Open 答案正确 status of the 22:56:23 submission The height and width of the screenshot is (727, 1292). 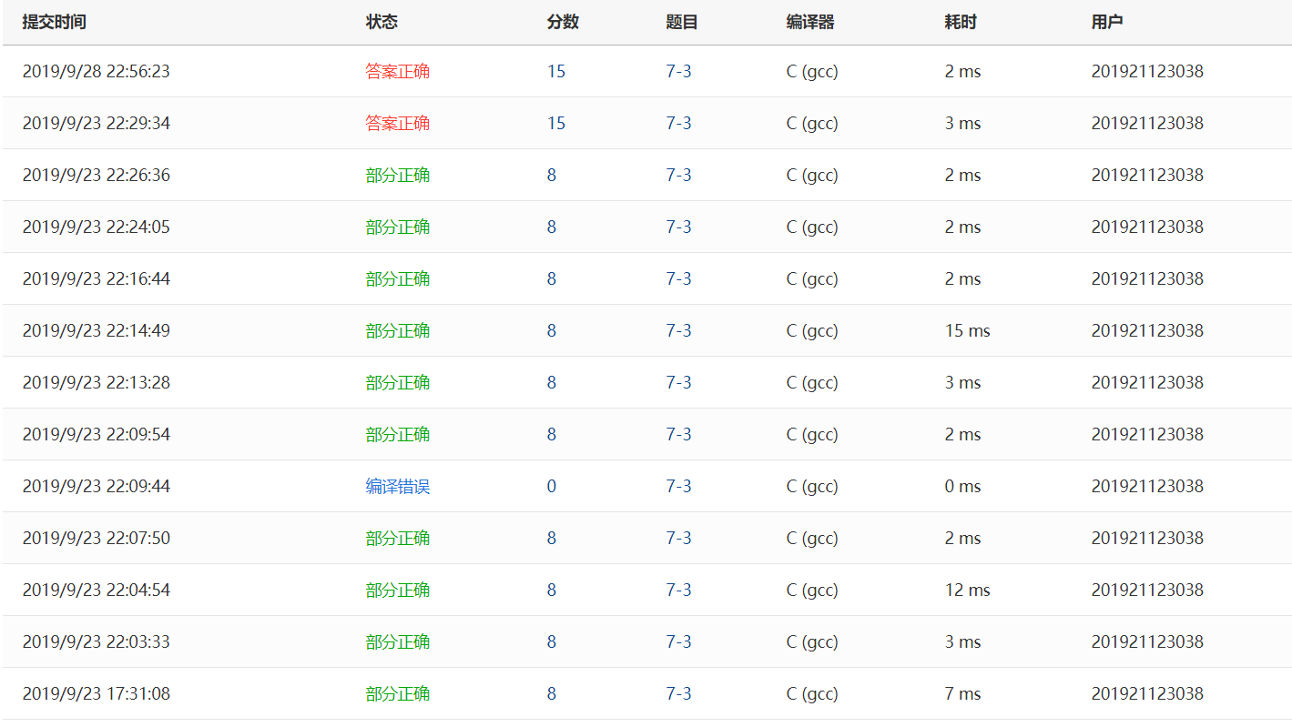[x=398, y=71]
